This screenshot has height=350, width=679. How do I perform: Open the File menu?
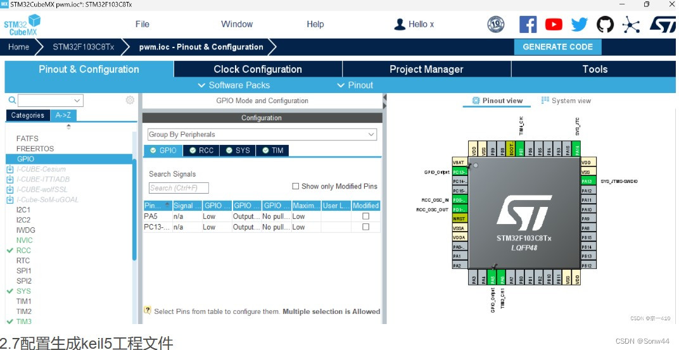tap(143, 24)
